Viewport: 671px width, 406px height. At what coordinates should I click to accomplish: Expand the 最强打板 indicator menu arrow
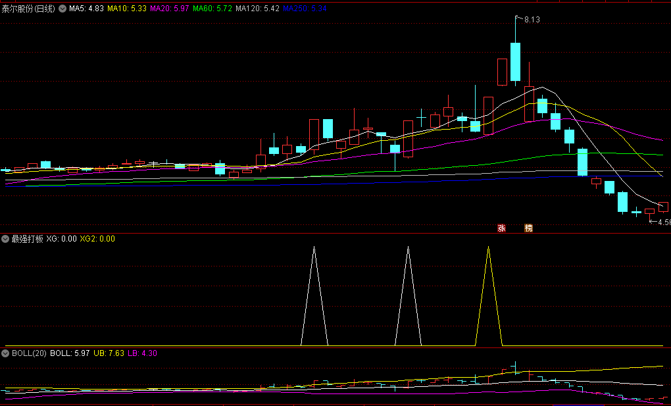pyautogui.click(x=5, y=239)
